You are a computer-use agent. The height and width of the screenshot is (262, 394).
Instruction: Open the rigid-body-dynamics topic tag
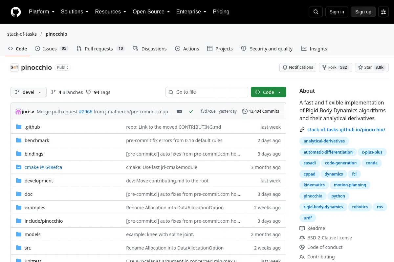(x=323, y=207)
